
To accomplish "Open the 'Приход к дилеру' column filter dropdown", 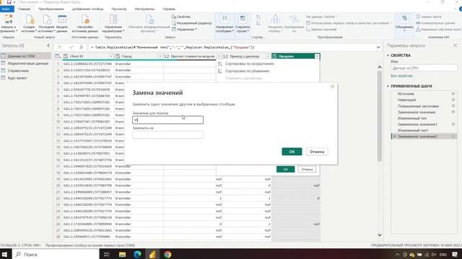I will 268,56.
